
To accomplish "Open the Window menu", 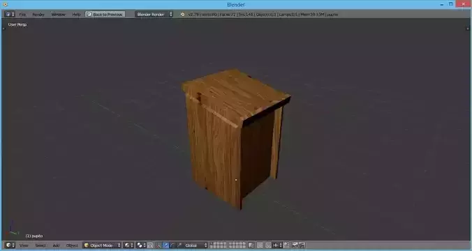I will pos(59,15).
